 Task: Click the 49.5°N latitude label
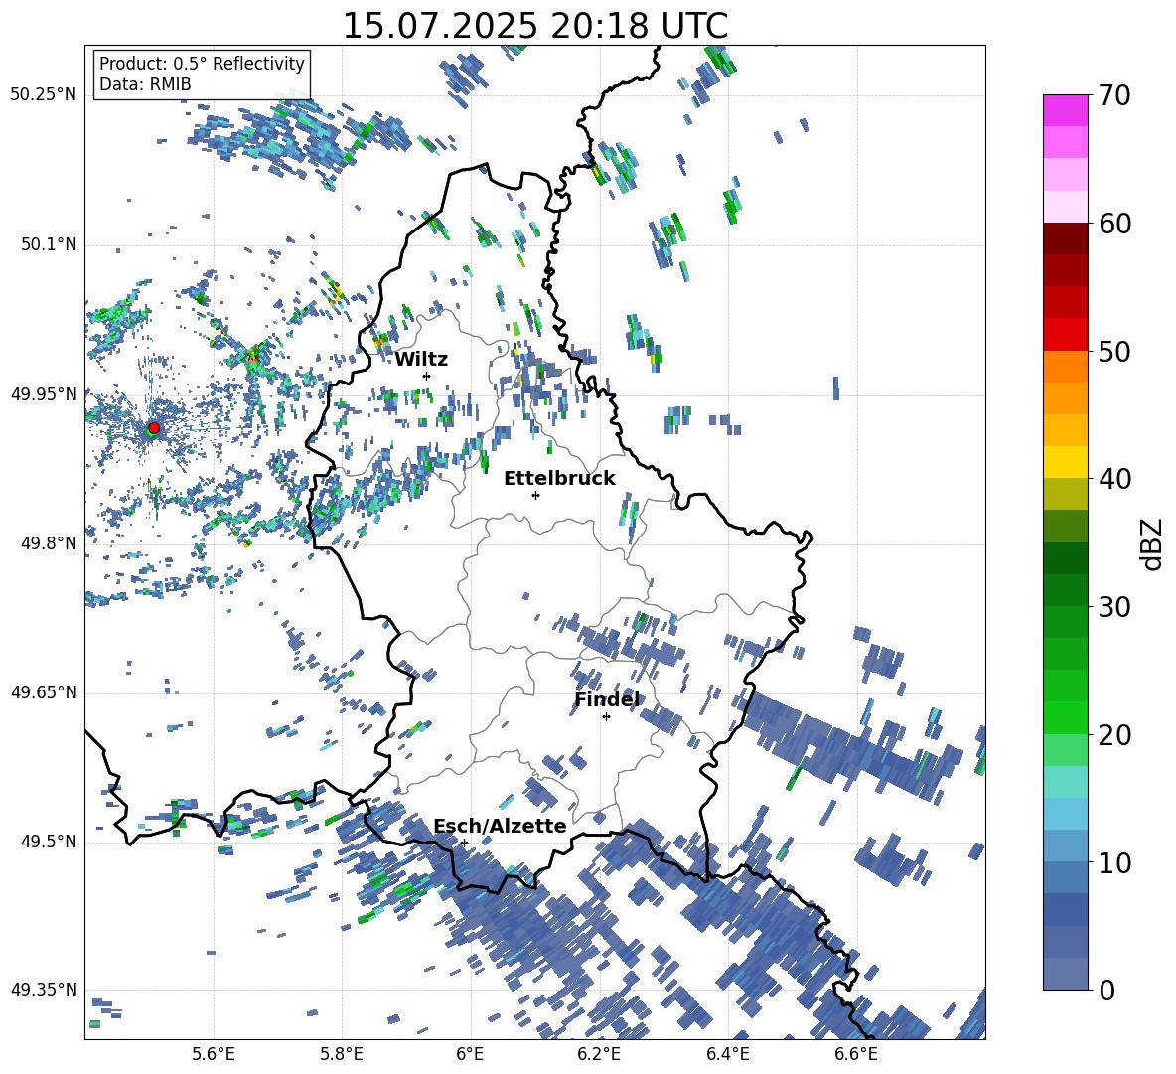pos(48,842)
